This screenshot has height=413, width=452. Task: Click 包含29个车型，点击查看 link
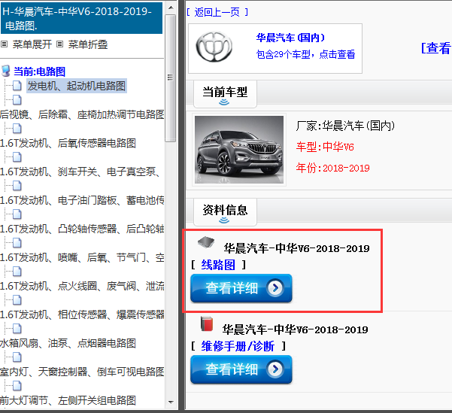click(x=305, y=54)
